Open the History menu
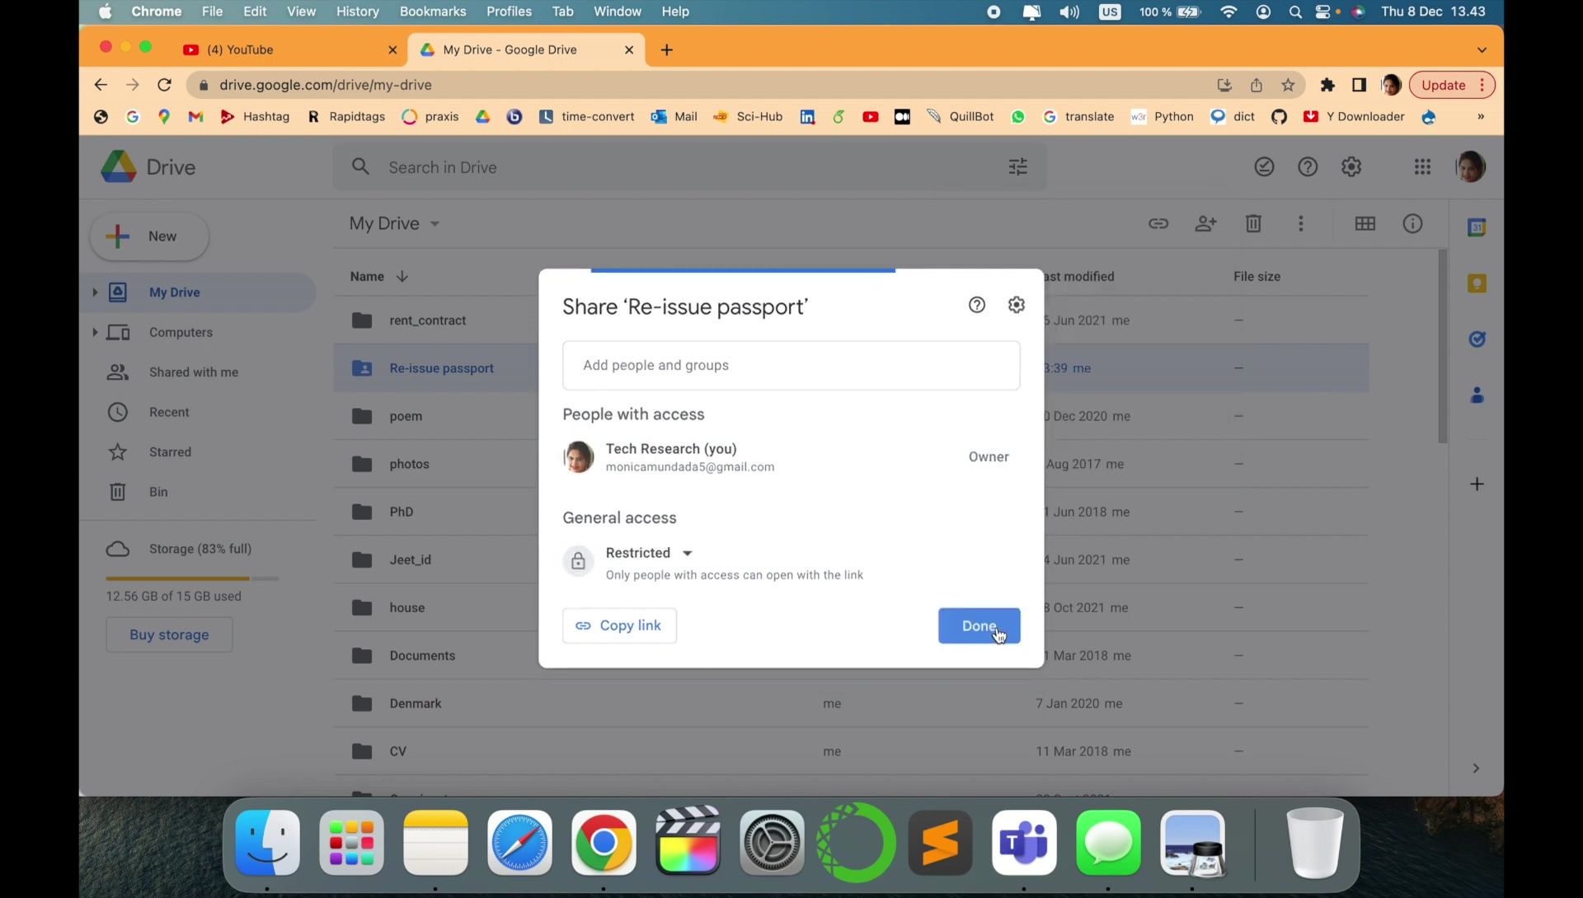This screenshot has width=1583, height=898. pyautogui.click(x=357, y=12)
